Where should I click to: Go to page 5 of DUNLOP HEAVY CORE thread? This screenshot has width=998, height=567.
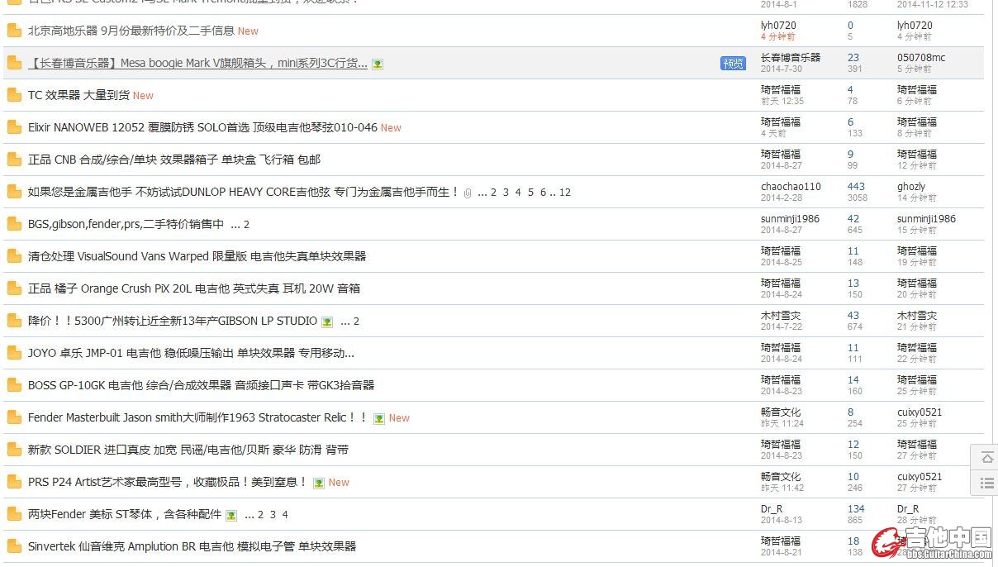point(530,193)
